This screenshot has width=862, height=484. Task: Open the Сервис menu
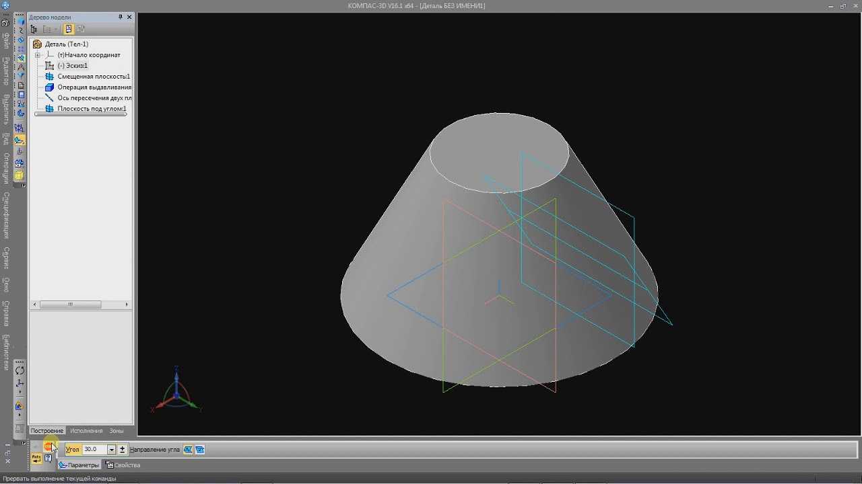coord(6,258)
